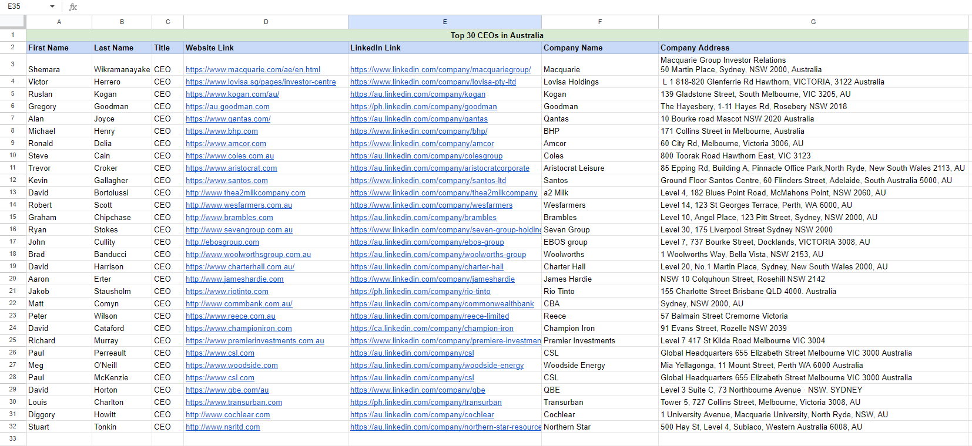Open the Macquarie Group LinkedIn link
Screen dimensions: 972x446
tap(440, 70)
